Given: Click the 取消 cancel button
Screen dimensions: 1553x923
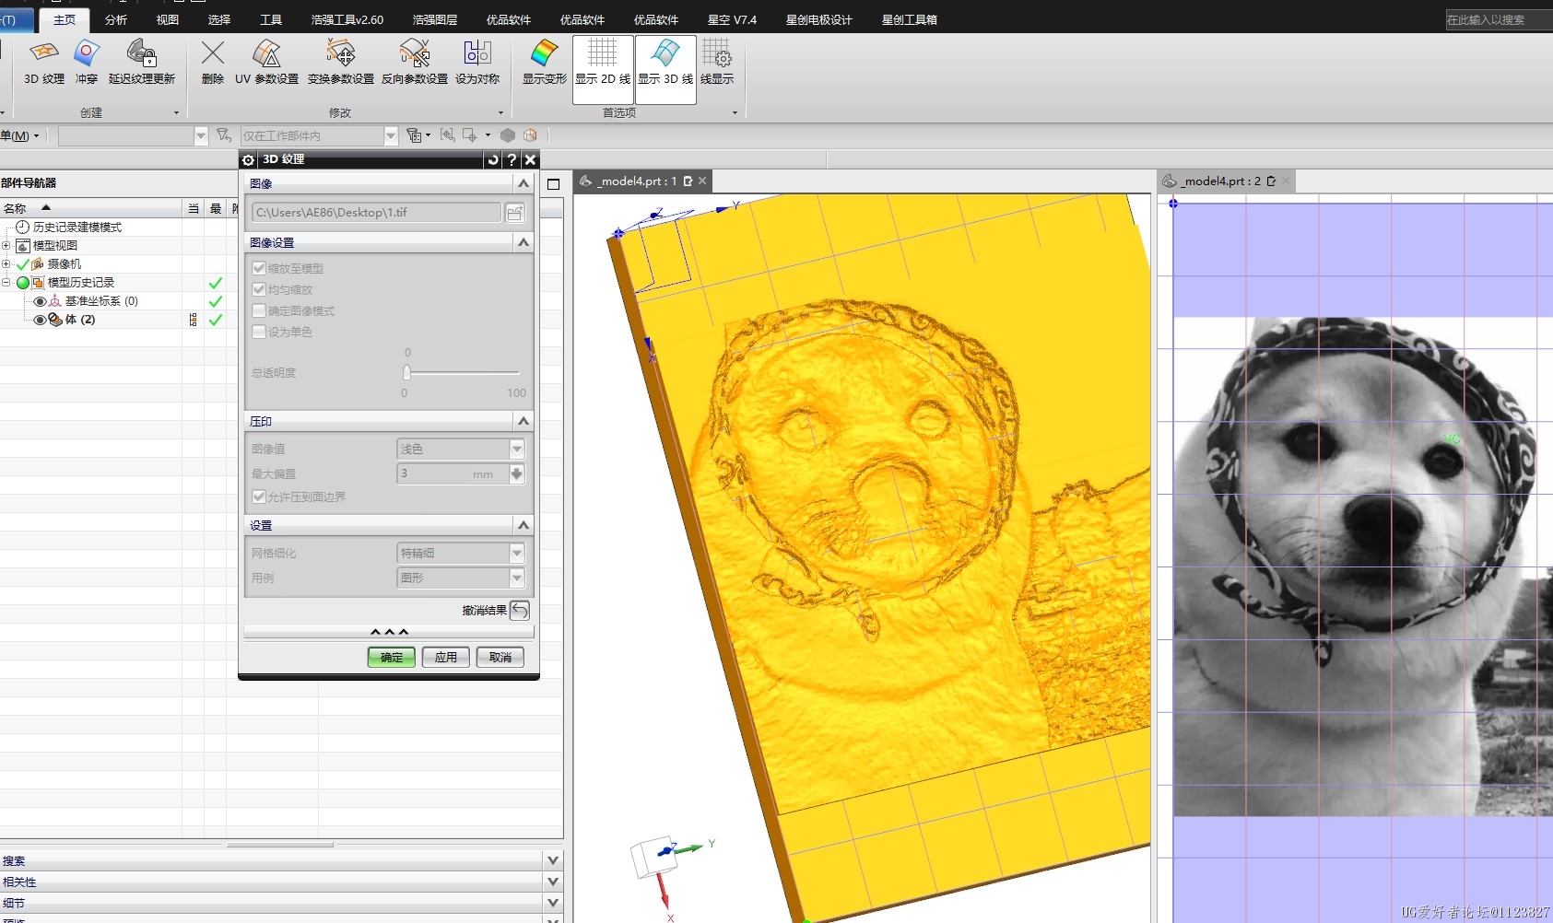Looking at the screenshot, I should click(x=500, y=657).
